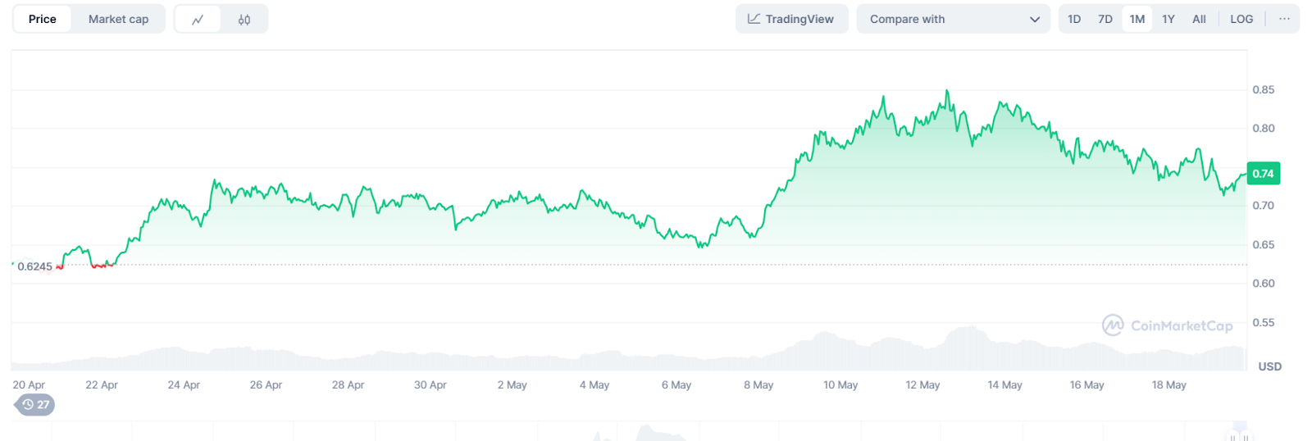1312x441 pixels.
Task: Select the 7D time range
Action: point(1105,19)
